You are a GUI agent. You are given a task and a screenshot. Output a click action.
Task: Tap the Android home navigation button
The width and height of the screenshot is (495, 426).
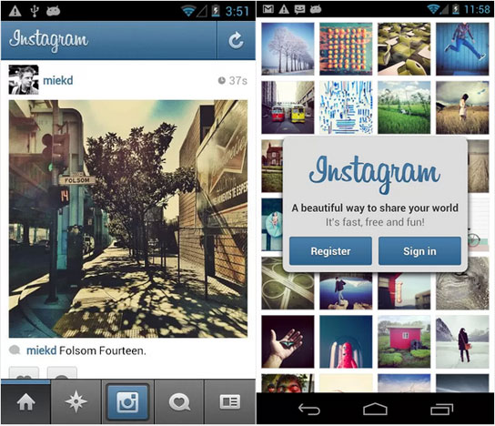375,410
